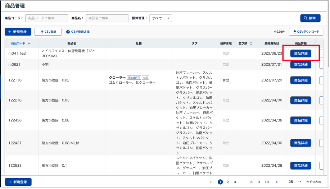Click the 仕様 column header
The width and height of the screenshot is (330, 189).
[139, 43]
